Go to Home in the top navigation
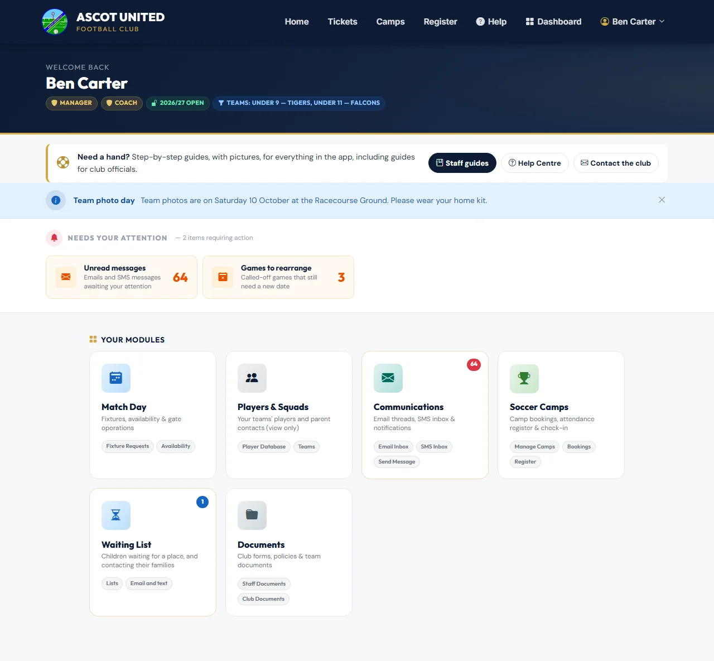This screenshot has height=661, width=714. (297, 22)
